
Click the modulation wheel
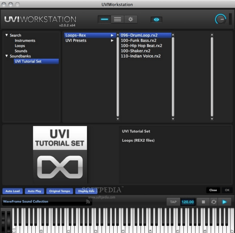9,221
